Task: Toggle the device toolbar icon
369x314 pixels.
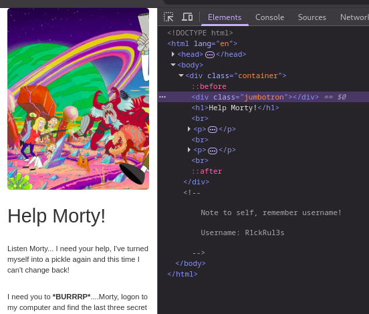Action: [187, 17]
